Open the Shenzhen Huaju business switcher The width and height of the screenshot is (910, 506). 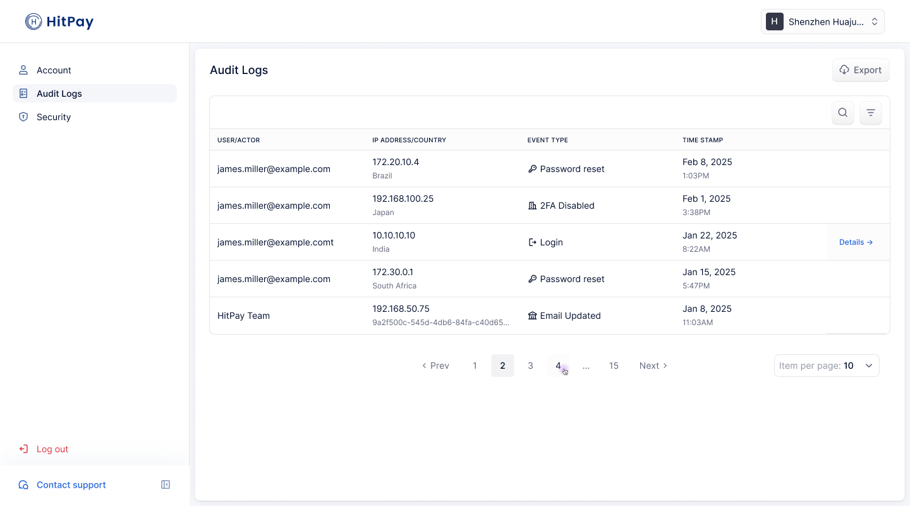click(823, 22)
